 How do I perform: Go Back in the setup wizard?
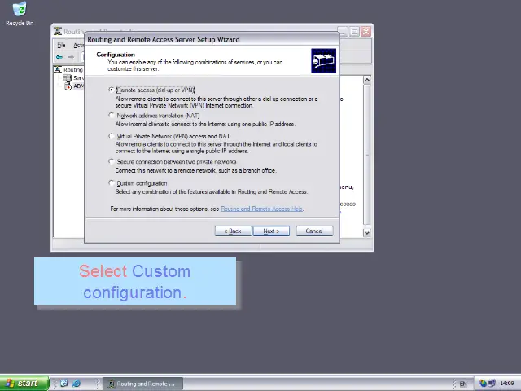coord(233,231)
